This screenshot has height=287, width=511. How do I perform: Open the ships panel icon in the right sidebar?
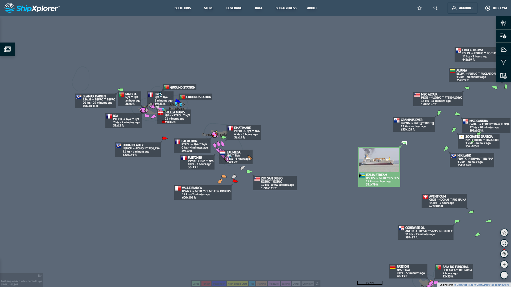[x=503, y=23]
